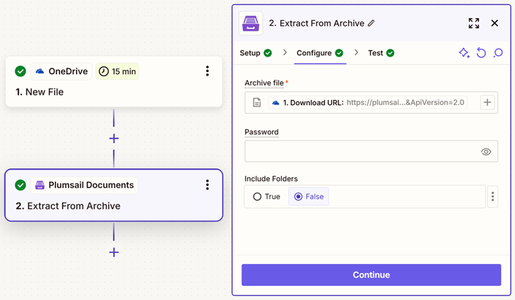Select the 2. Extract From Archive step card
515x300 pixels.
[113, 196]
